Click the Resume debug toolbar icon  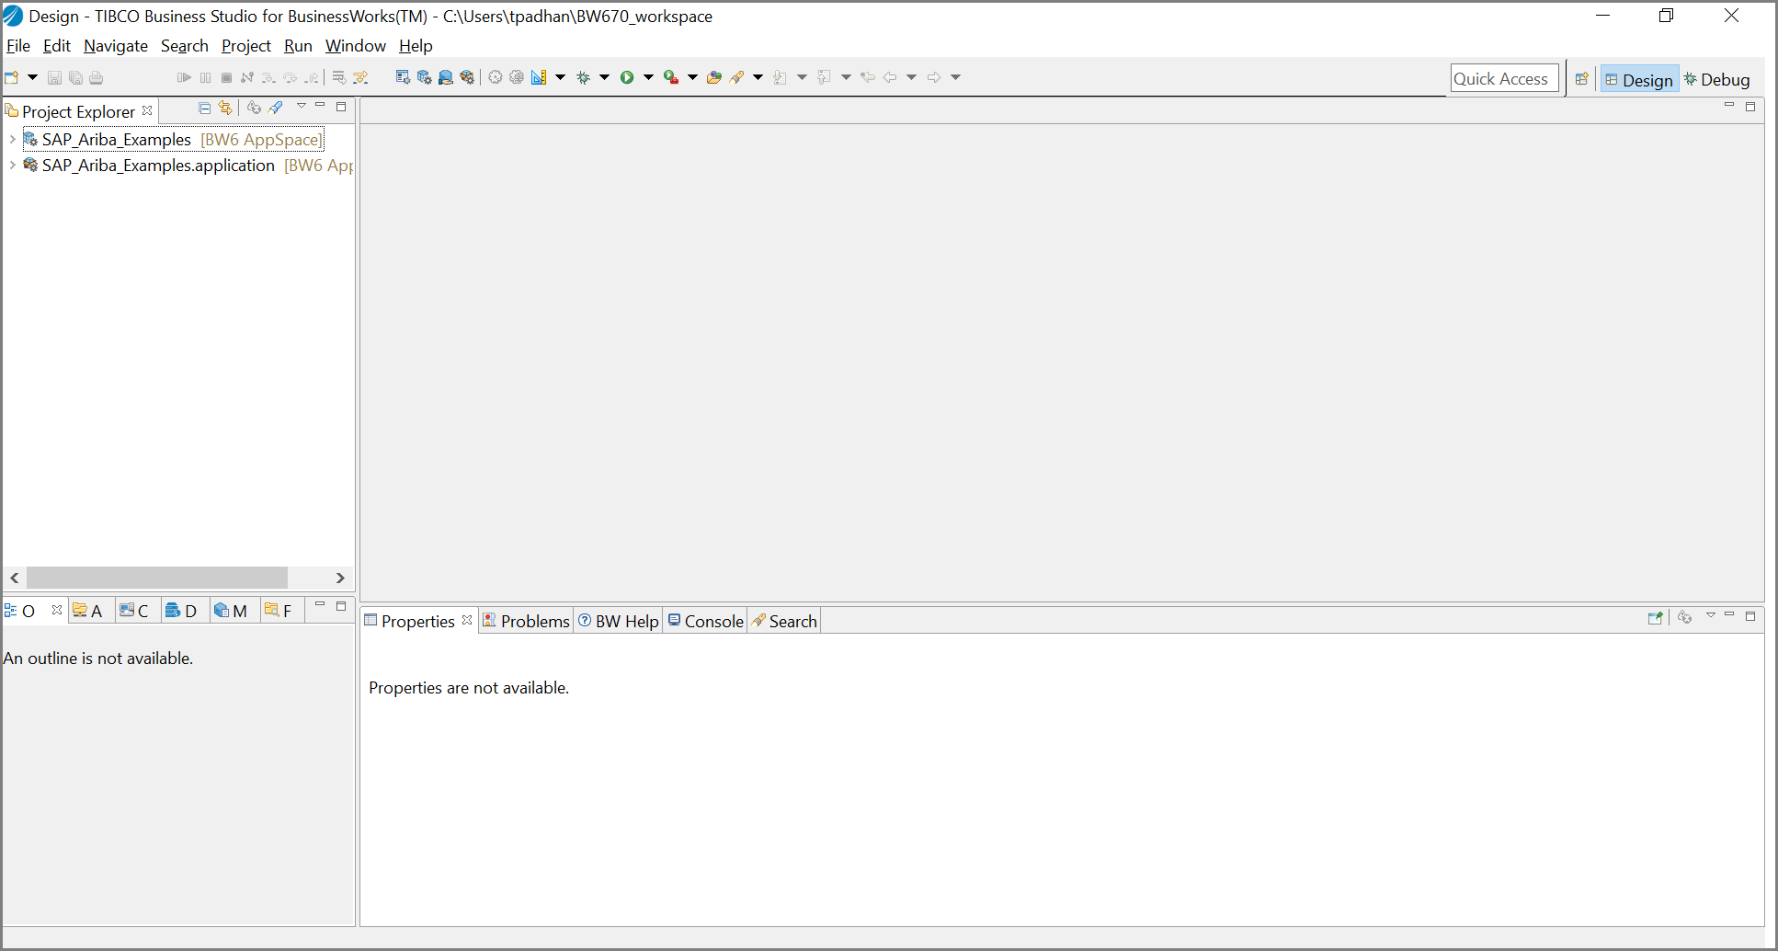tap(184, 77)
